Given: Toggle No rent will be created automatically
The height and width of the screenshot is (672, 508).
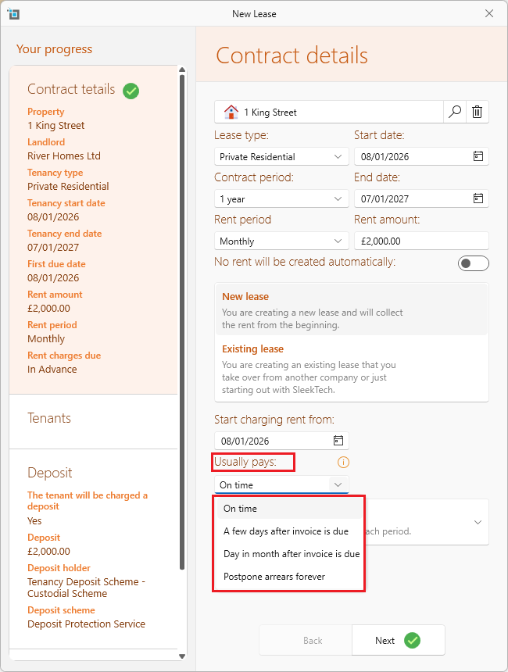Looking at the screenshot, I should pyautogui.click(x=474, y=263).
